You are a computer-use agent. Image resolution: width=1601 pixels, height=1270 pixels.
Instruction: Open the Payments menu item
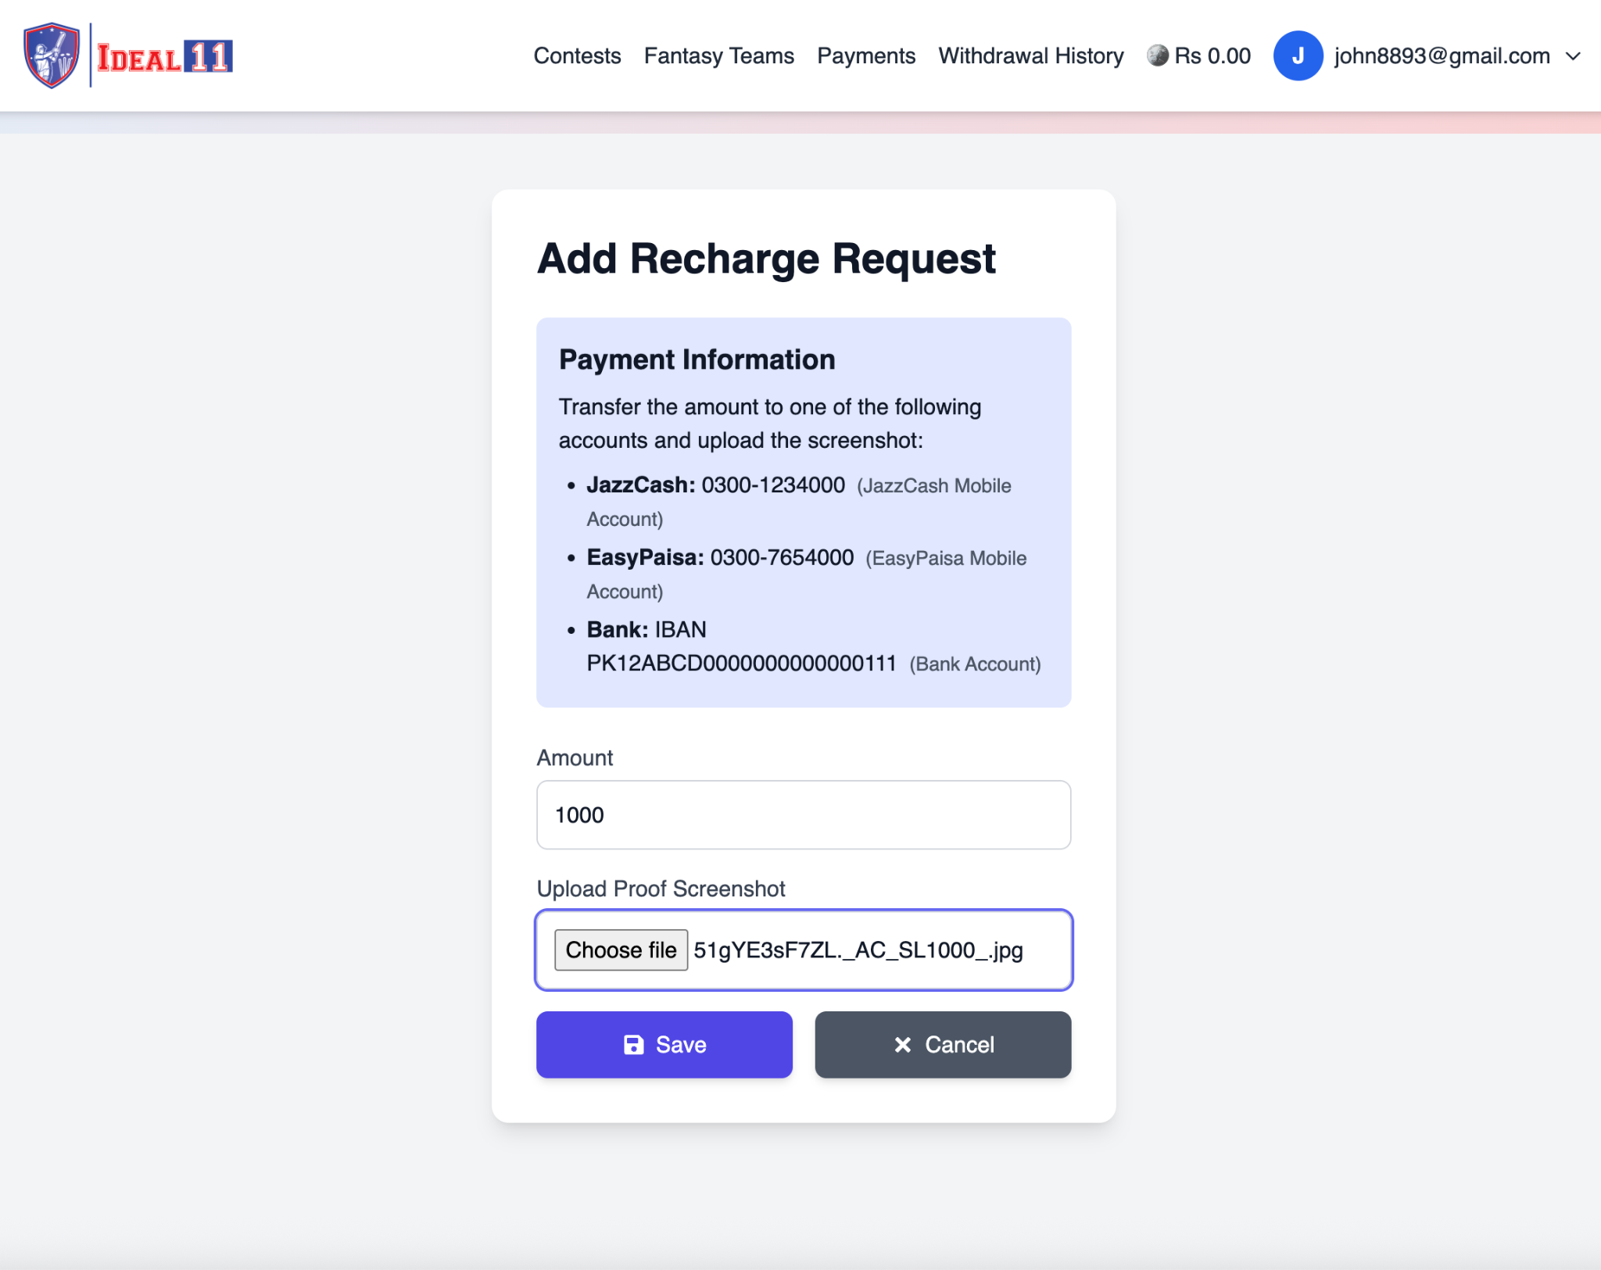(x=865, y=56)
